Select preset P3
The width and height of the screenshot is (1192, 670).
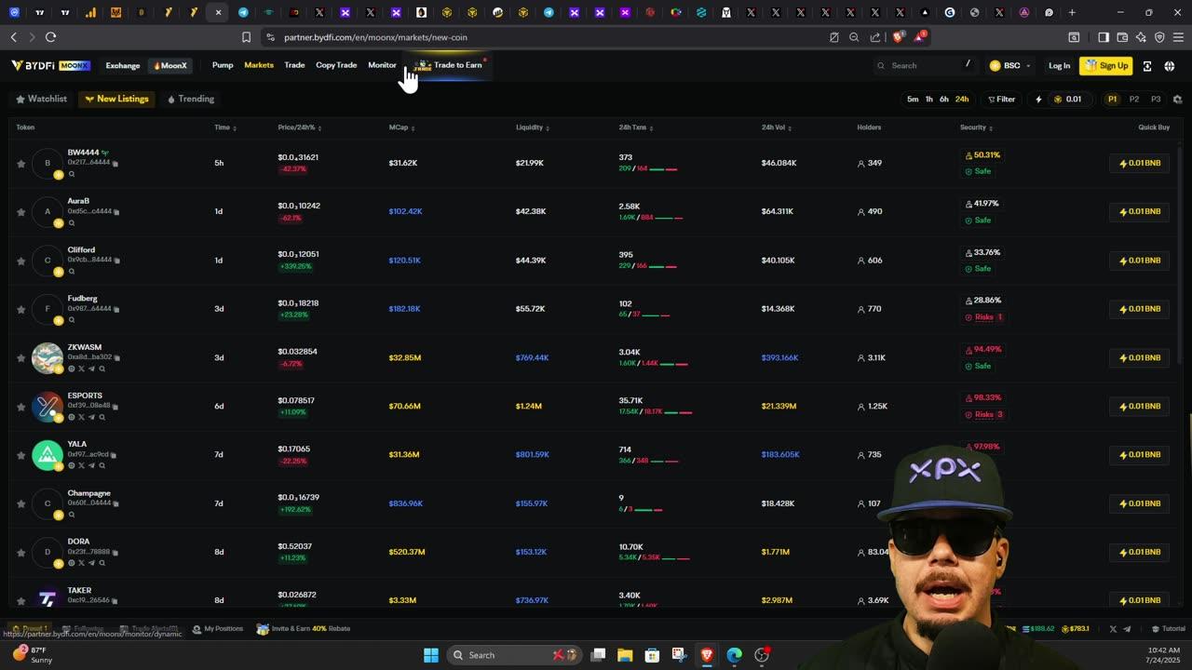(1156, 100)
